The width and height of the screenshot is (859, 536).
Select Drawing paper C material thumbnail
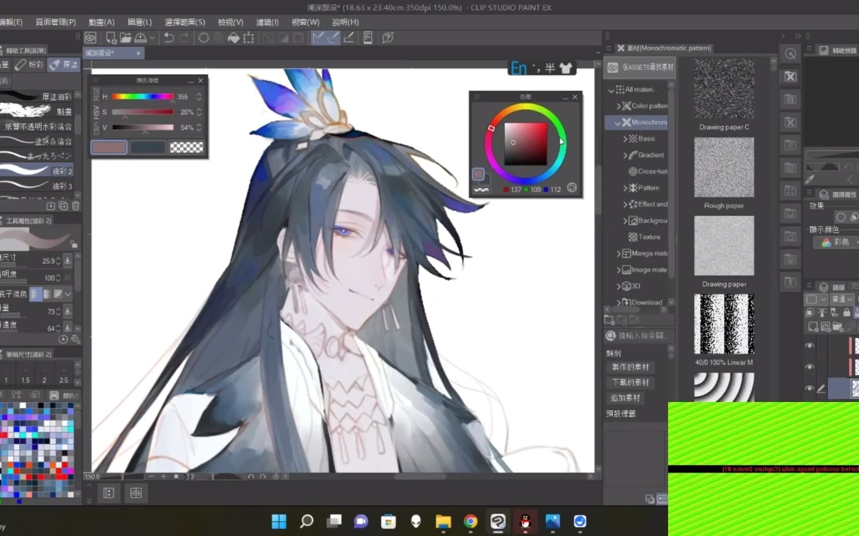click(724, 89)
